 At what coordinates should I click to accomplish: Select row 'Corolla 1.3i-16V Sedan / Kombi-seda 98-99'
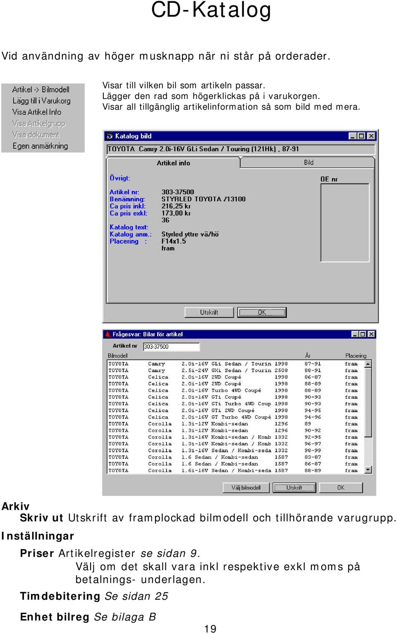[236, 451]
